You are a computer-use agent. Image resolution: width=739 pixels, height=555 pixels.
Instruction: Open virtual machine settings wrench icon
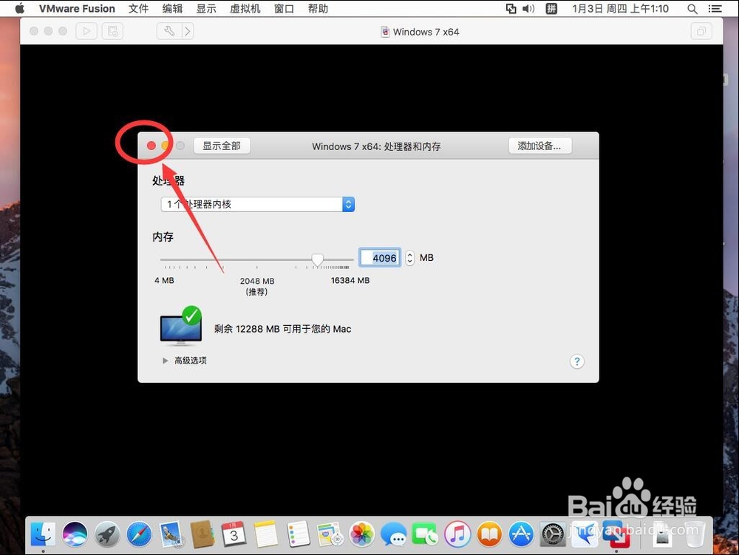[169, 31]
